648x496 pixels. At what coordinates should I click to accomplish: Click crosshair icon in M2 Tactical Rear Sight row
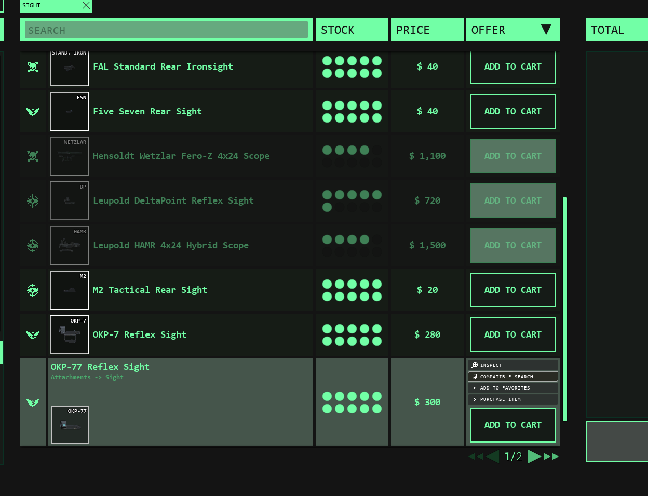33,290
